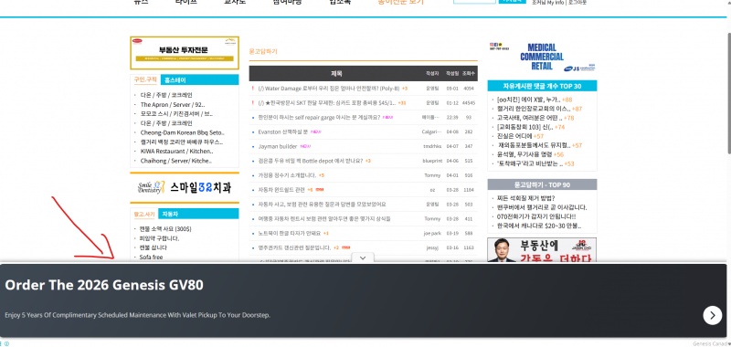This screenshot has height=347, width=731.
Task: Click the 작성자 column header
Action: coord(431,74)
